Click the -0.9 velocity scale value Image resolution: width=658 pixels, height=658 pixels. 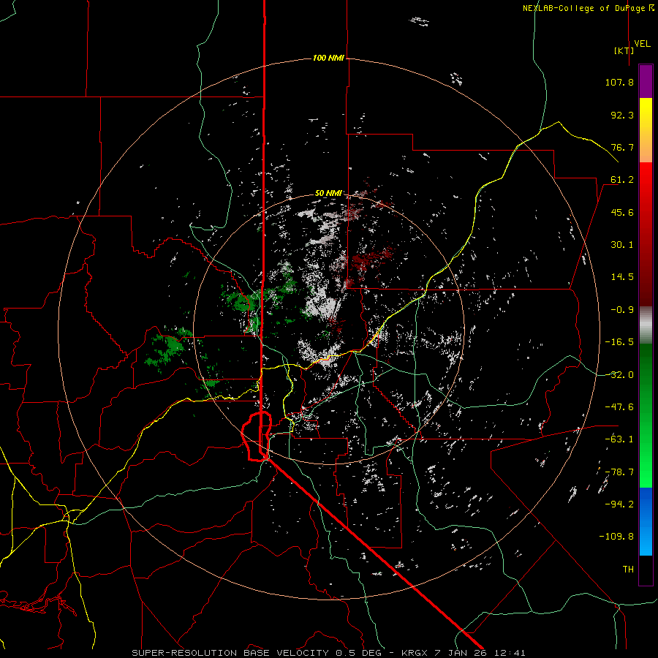[622, 310]
